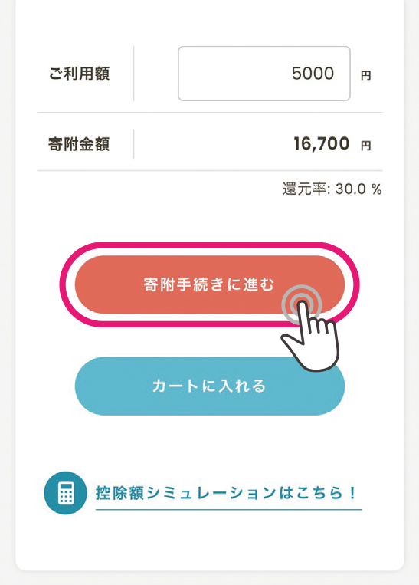This screenshot has width=419, height=585.
Task: Click the 16,700 donation amount value
Action: coord(321,143)
